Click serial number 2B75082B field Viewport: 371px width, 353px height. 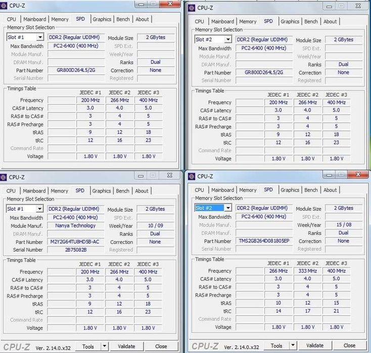click(x=75, y=250)
